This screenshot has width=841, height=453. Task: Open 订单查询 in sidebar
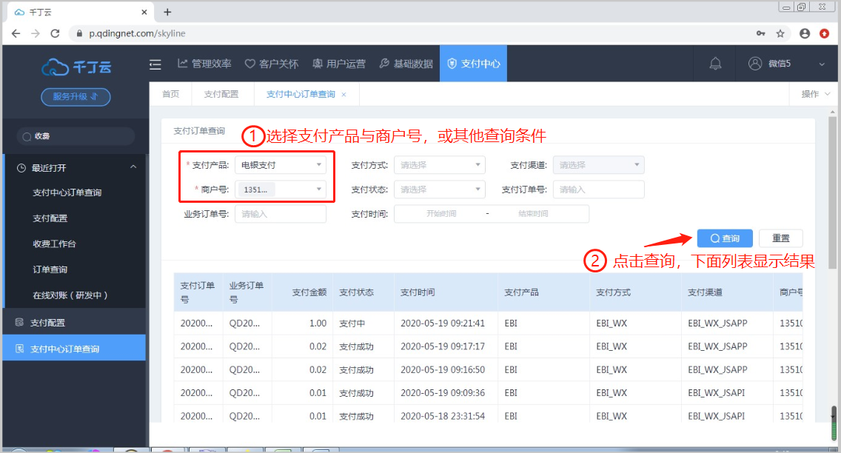point(50,269)
